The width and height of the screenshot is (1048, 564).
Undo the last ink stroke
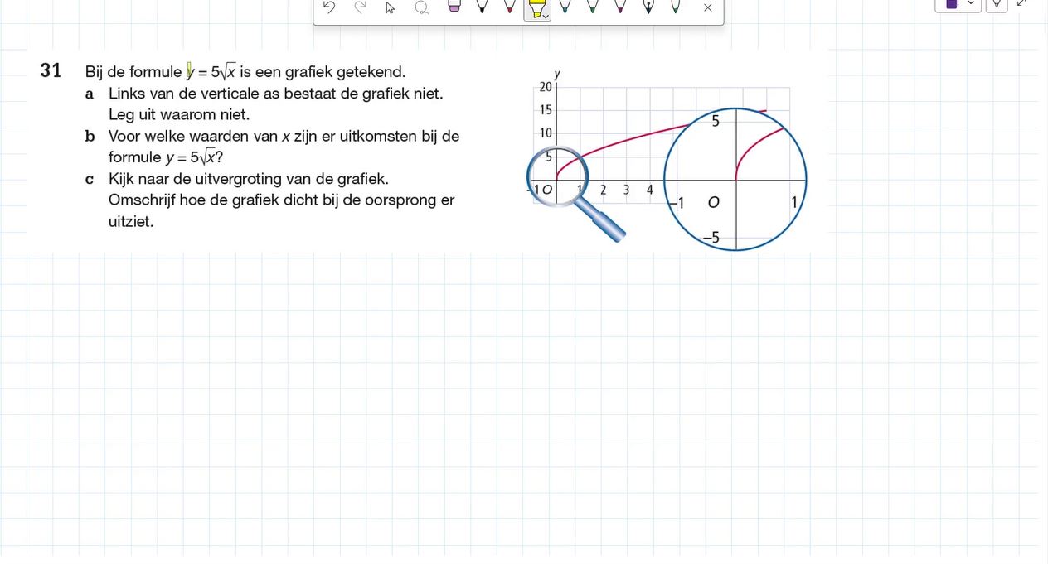click(x=329, y=7)
